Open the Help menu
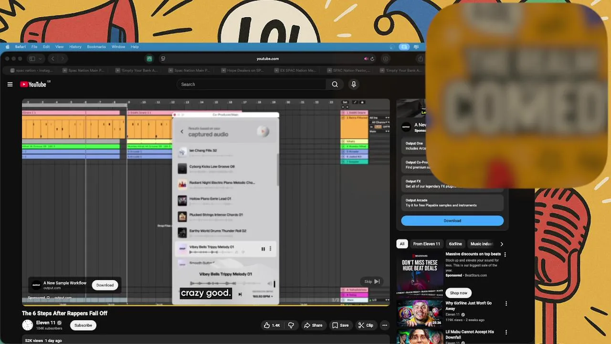611x344 pixels. pyautogui.click(x=135, y=47)
